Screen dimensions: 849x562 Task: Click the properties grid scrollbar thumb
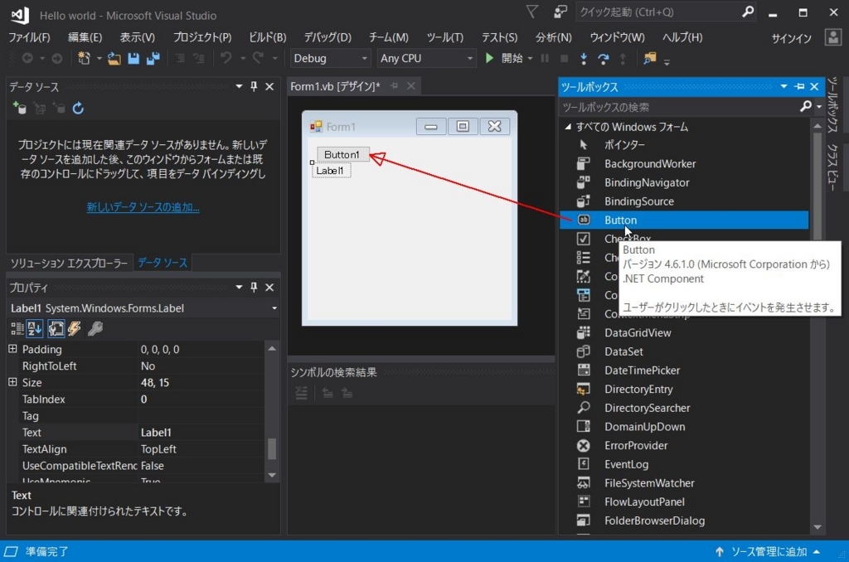(272, 448)
